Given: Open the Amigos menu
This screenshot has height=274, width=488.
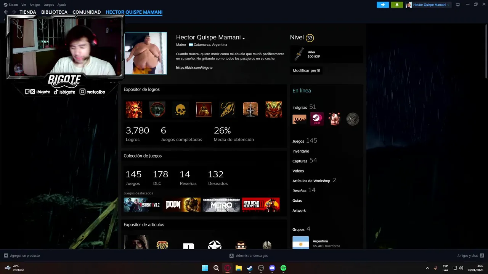Looking at the screenshot, I should pos(35,5).
